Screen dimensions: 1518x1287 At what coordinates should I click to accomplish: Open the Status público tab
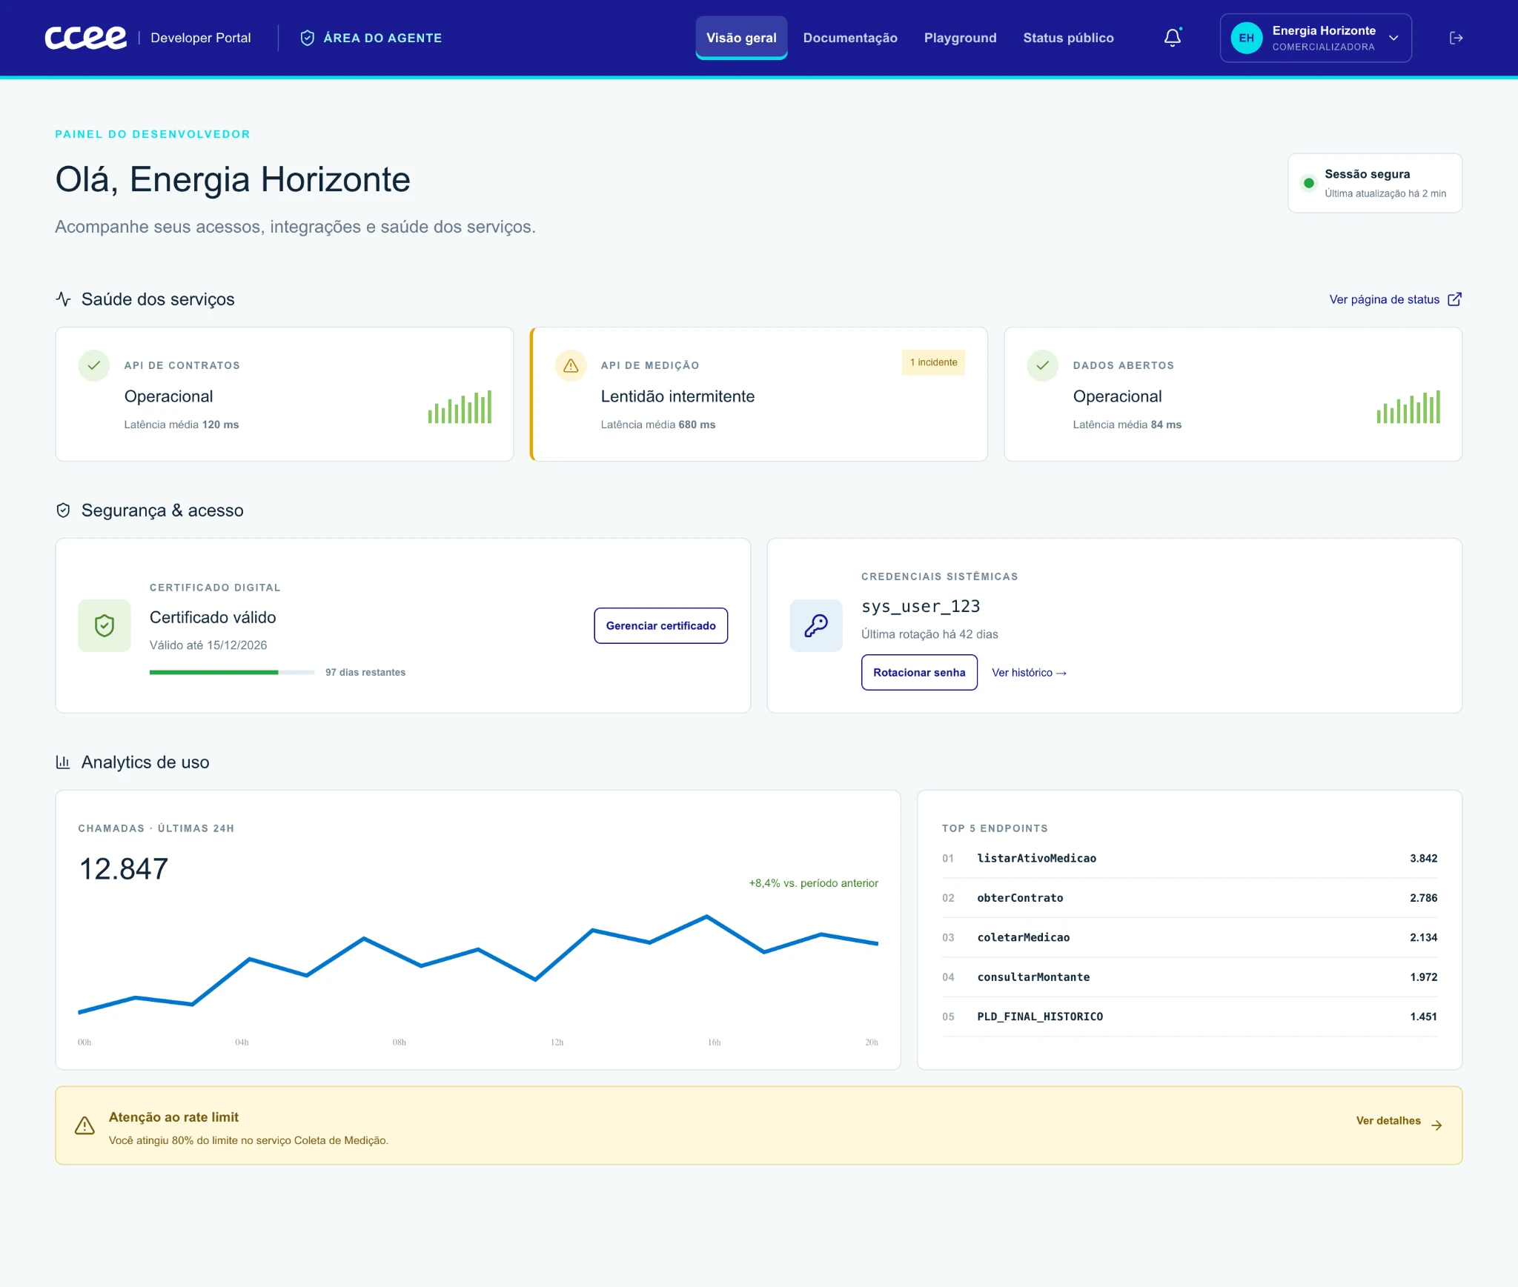[x=1068, y=38]
